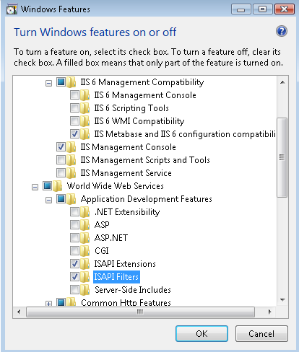Click folder icon beside World Wide Web Services
Viewport: 299px width, 352px height.
tap(58, 186)
